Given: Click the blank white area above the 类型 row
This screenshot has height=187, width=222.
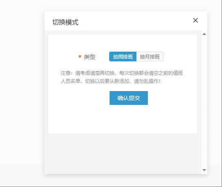Looking at the screenshot, I should tap(123, 43).
